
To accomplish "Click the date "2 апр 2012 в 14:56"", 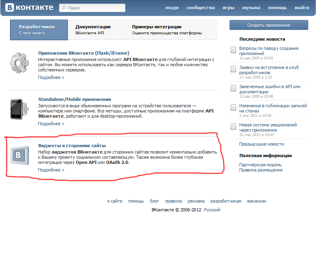I will point(256,116).
